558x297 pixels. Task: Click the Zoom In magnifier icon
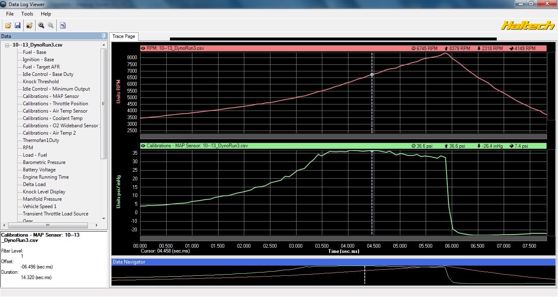click(41, 25)
